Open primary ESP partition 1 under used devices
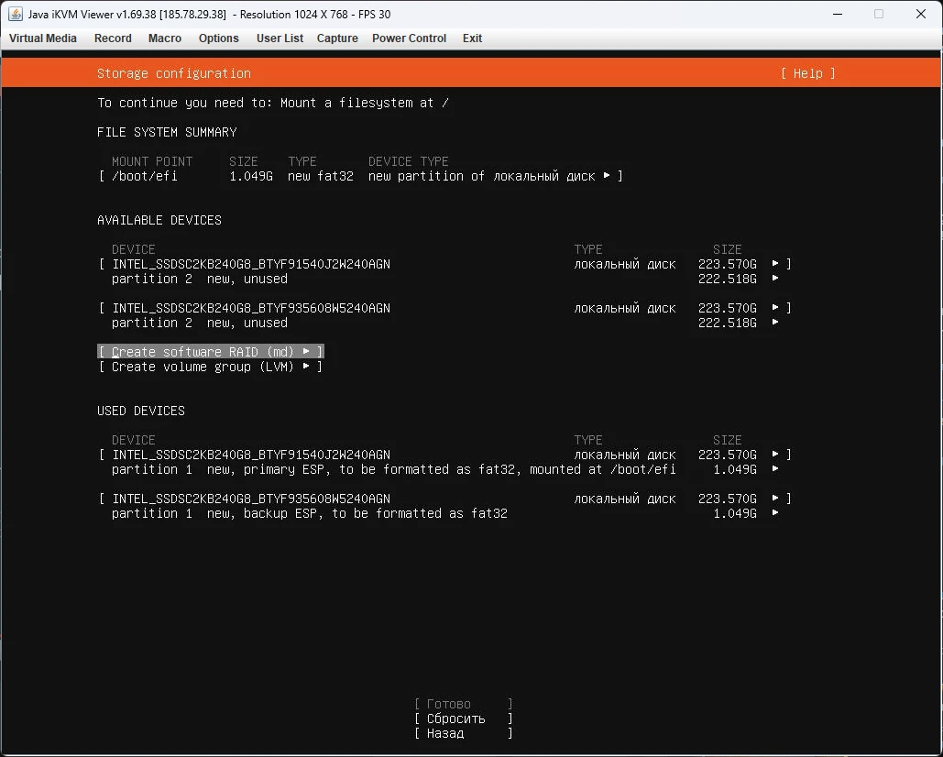 point(444,469)
